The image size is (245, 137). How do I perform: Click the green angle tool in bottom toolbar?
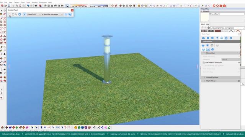tap(109, 127)
